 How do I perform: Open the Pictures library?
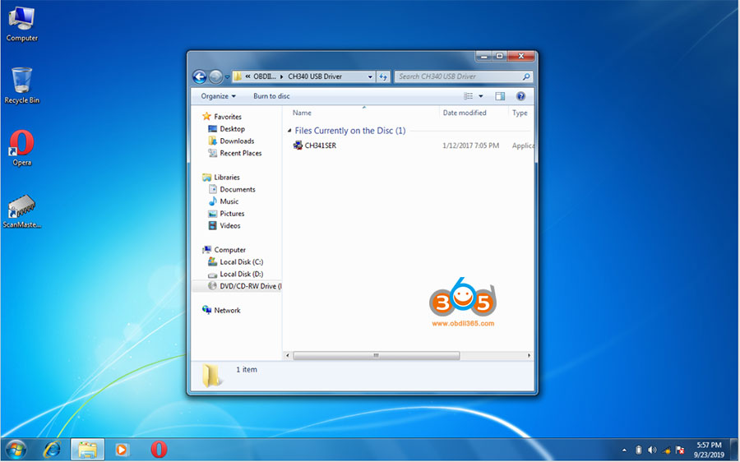click(227, 214)
